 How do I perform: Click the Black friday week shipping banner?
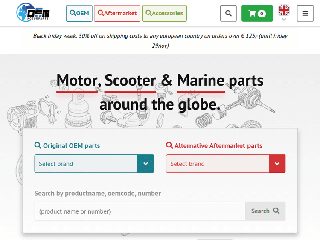(x=160, y=40)
